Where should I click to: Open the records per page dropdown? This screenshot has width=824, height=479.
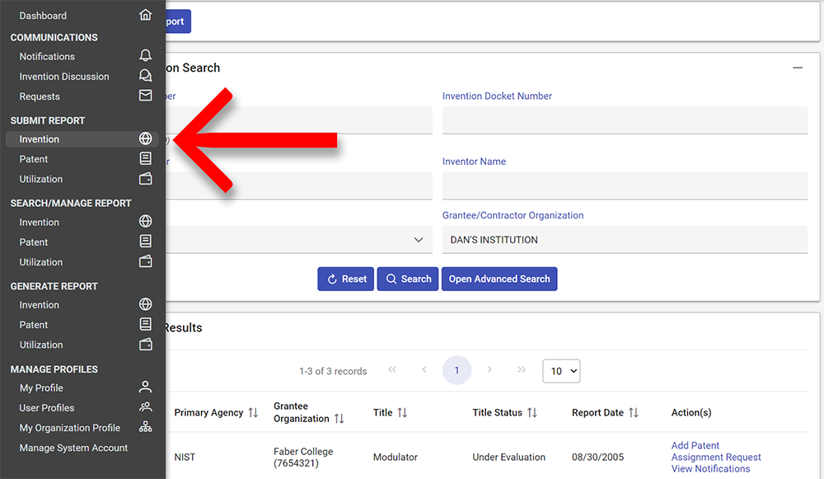pos(561,371)
